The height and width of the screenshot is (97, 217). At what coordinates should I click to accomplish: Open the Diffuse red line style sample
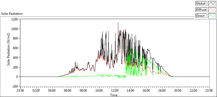[212, 10]
